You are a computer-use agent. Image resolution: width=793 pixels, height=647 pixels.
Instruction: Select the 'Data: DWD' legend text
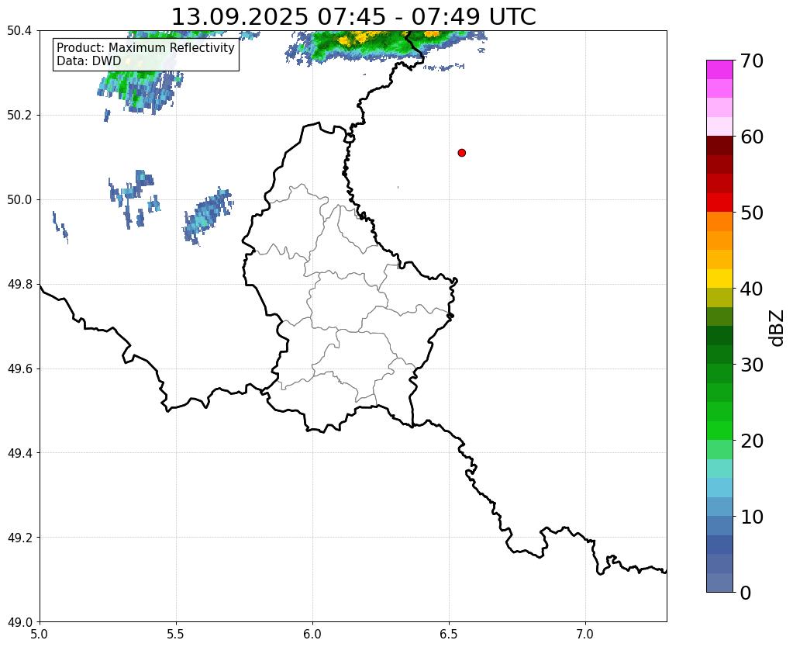pyautogui.click(x=89, y=61)
